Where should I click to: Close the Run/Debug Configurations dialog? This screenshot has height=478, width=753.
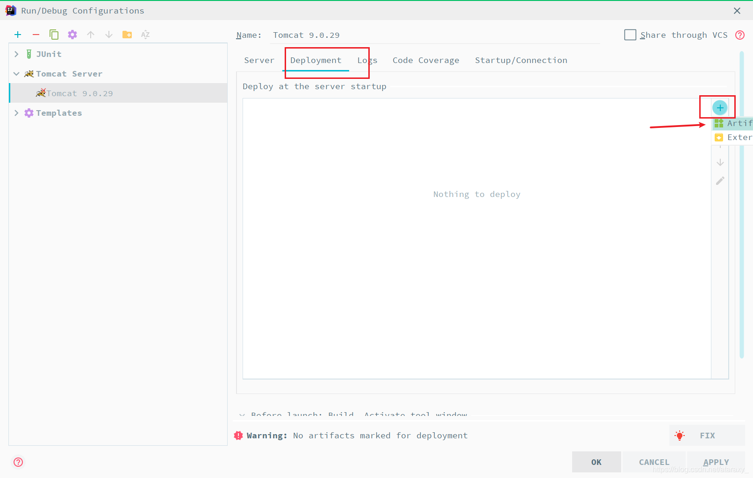(737, 11)
